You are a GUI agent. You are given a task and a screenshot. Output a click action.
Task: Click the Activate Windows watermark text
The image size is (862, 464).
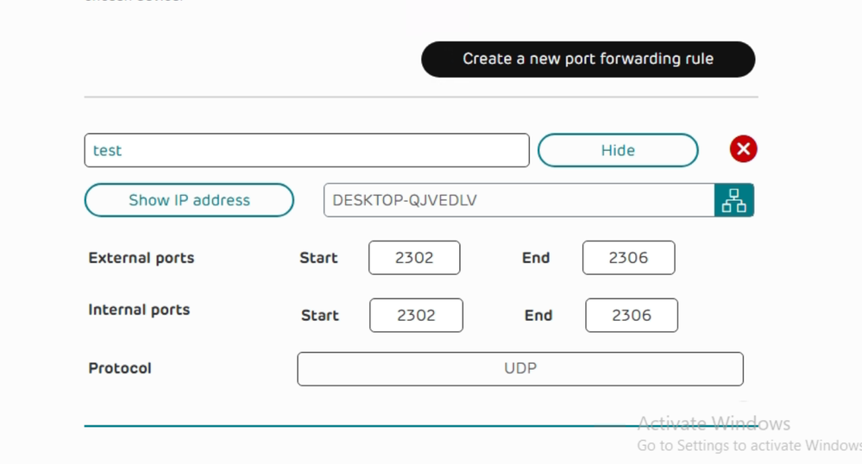coord(714,423)
